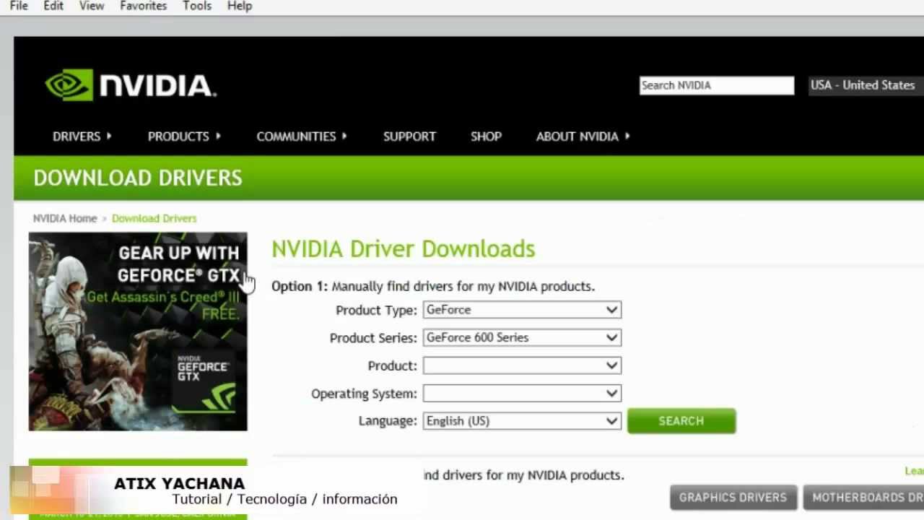Viewport: 924px width, 520px height.
Task: Expand the ABOUT NVIDIA navigation menu
Action: tap(583, 136)
